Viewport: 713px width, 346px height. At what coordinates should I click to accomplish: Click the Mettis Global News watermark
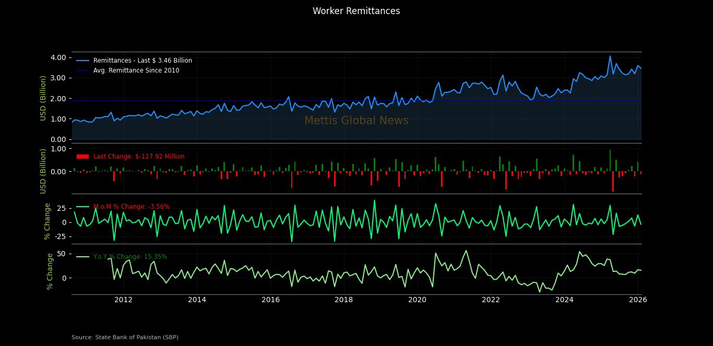[356, 121]
